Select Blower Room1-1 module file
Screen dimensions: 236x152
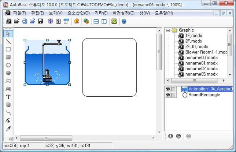206,52
